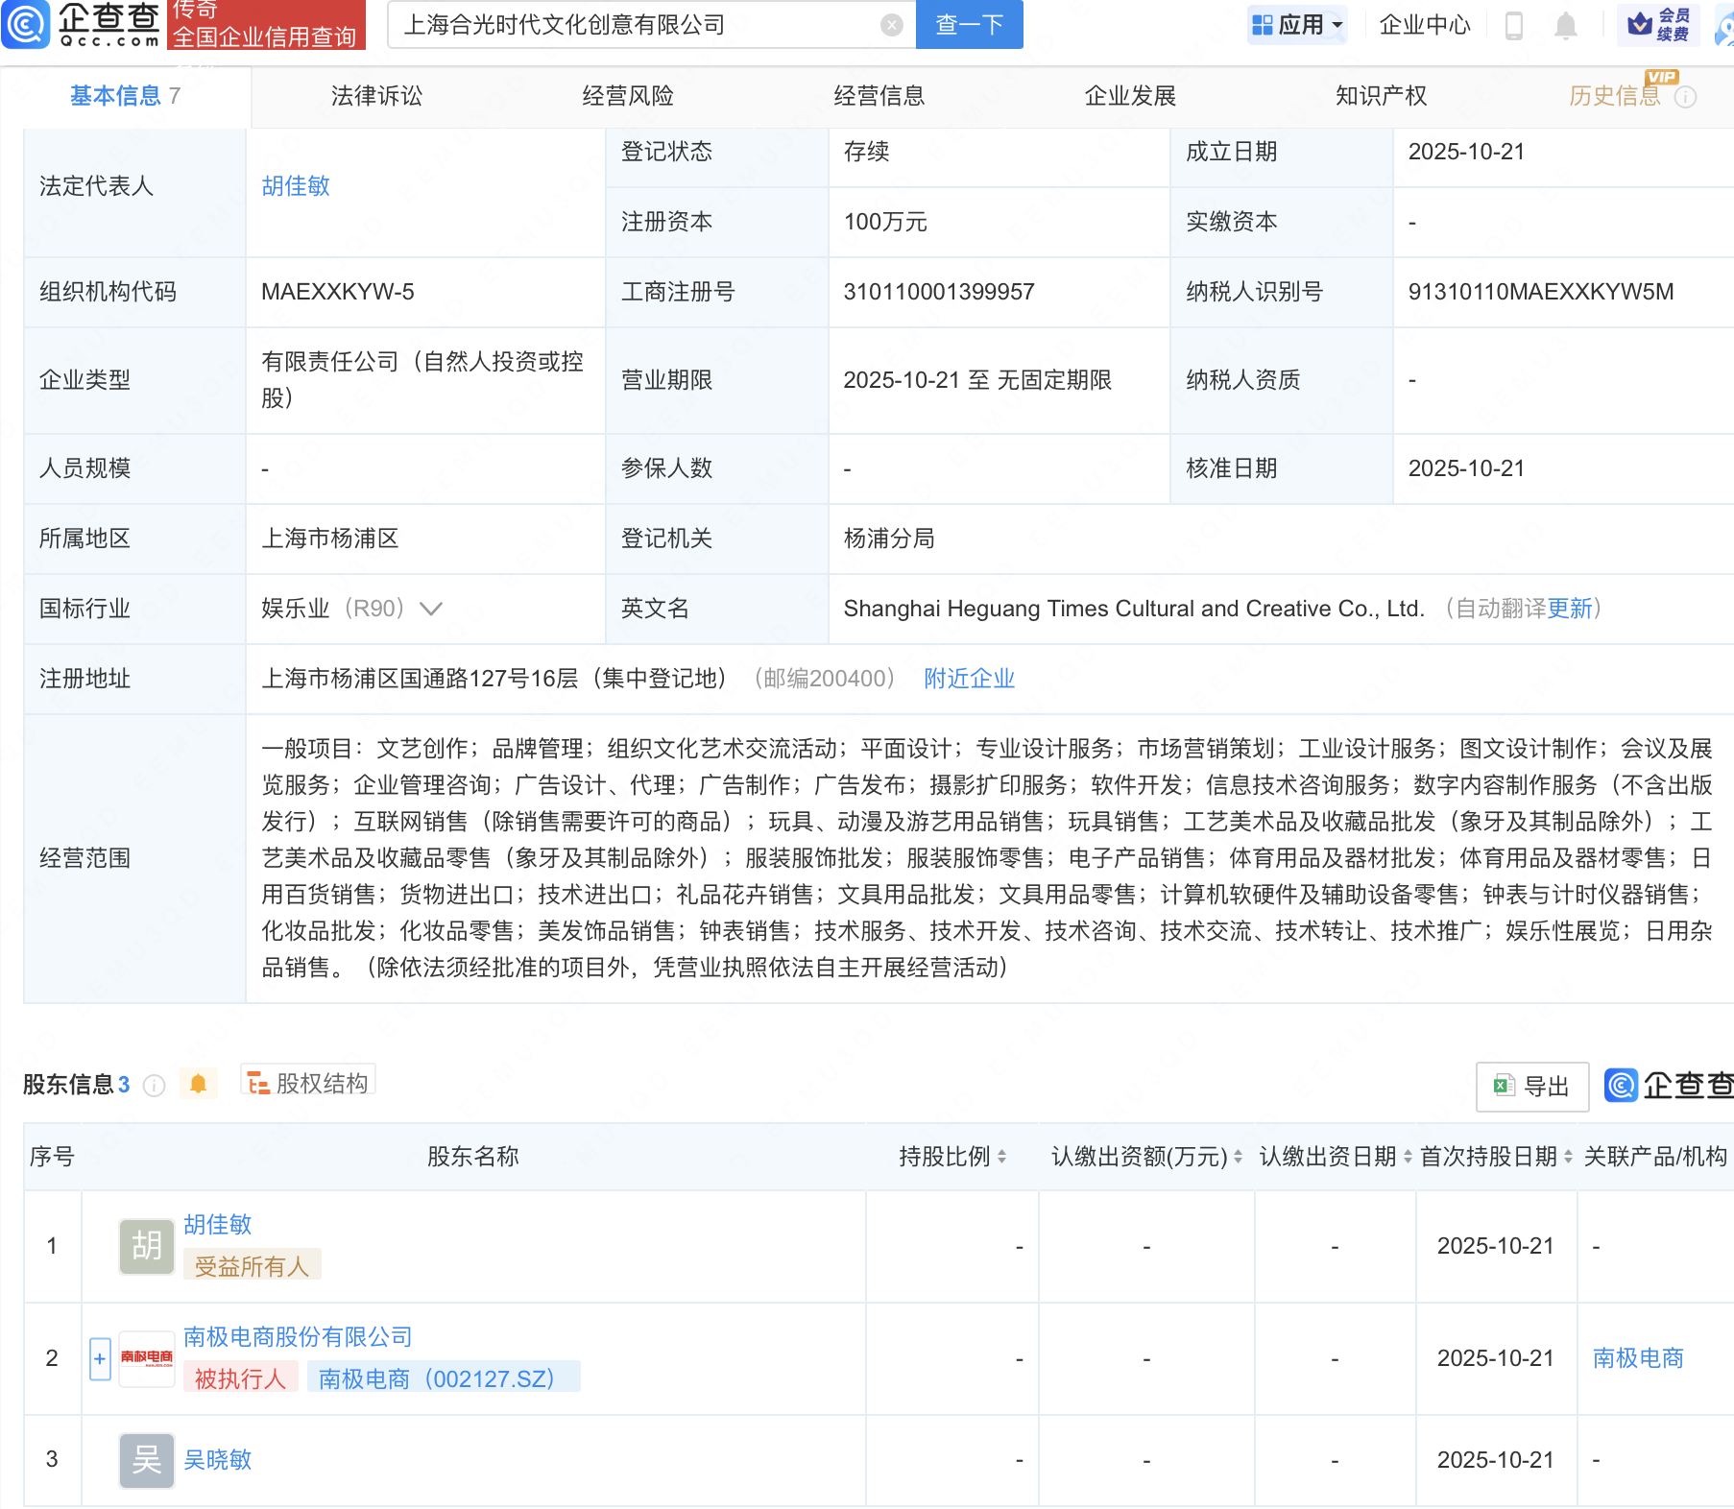Open the 附近企业 link

pos(969,679)
